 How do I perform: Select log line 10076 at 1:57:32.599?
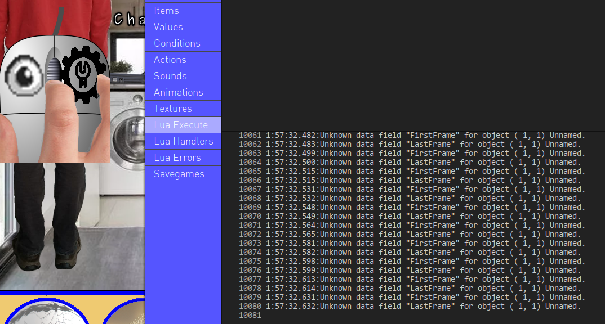[410, 270]
